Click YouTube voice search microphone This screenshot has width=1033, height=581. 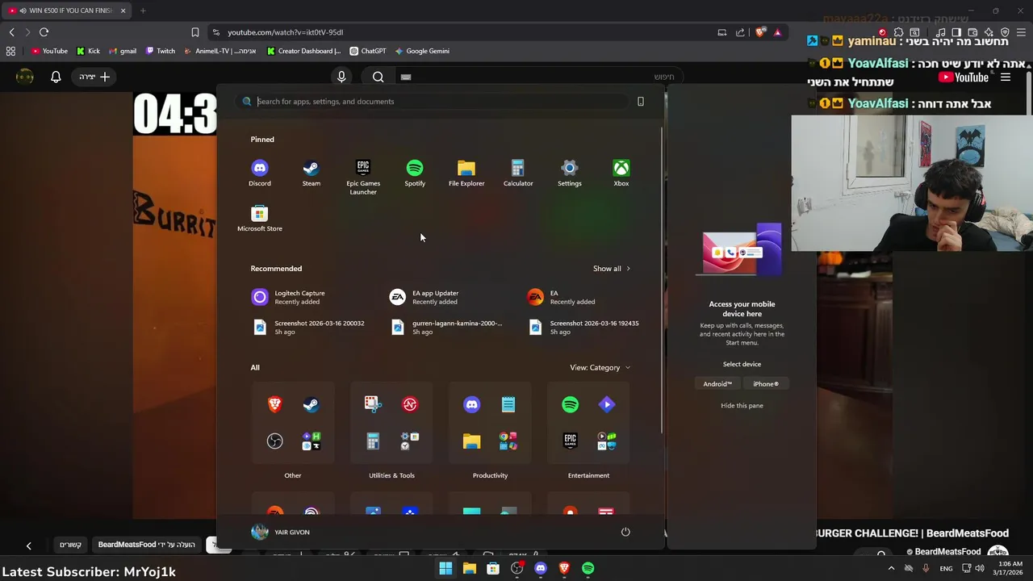341,77
